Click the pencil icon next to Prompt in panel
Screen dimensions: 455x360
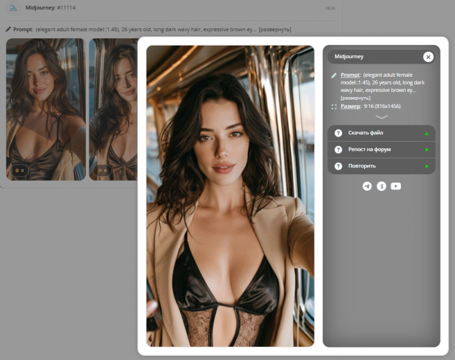coord(334,76)
